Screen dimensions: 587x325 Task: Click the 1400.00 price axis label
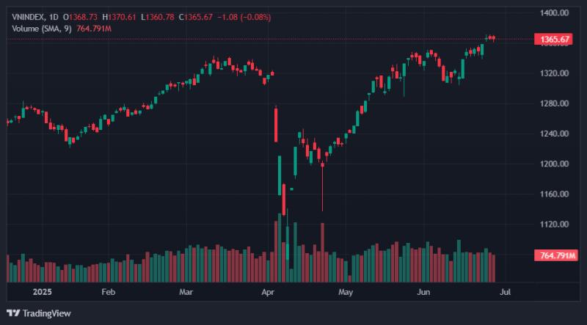tap(554, 12)
